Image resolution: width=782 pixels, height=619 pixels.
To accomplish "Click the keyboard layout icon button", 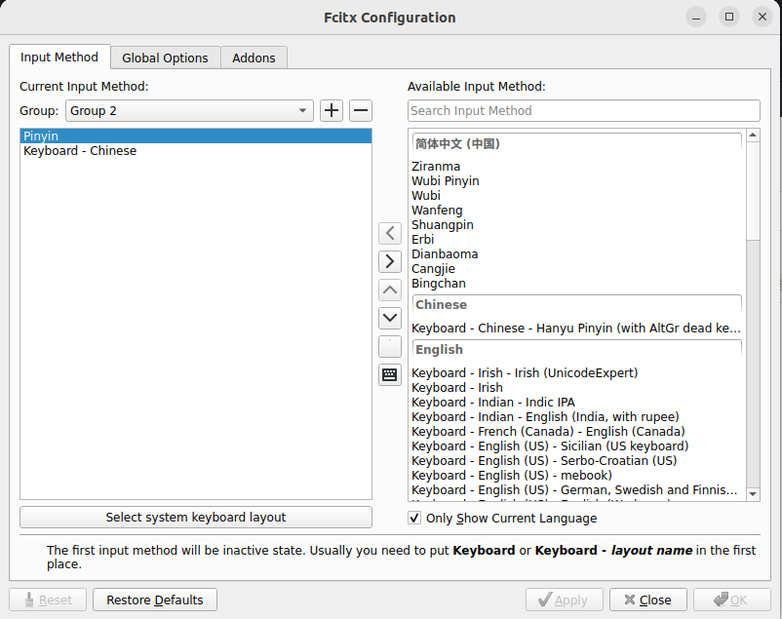I will click(x=390, y=374).
